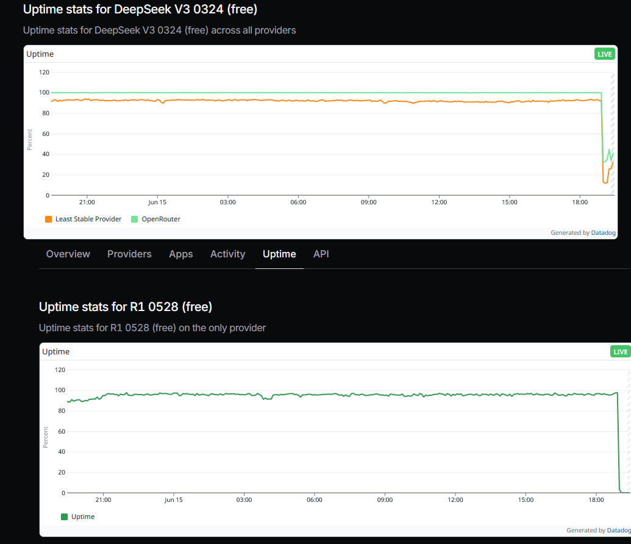Click the Datadog link in R1 chart
The width and height of the screenshot is (631, 544).
619,531
